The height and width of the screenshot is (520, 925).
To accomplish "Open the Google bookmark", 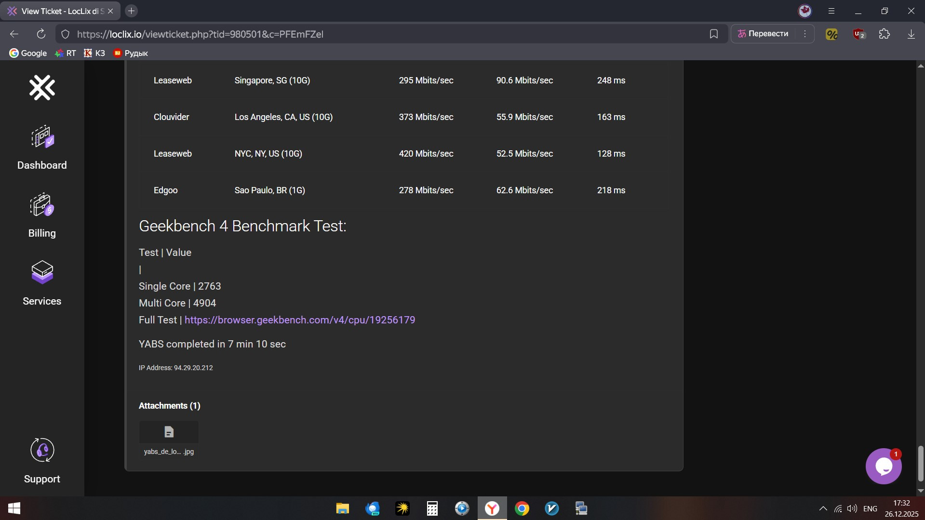I will tap(28, 53).
